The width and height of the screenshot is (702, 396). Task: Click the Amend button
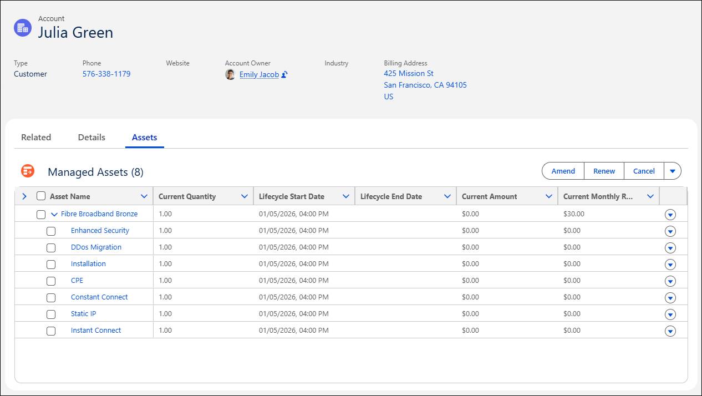(563, 171)
